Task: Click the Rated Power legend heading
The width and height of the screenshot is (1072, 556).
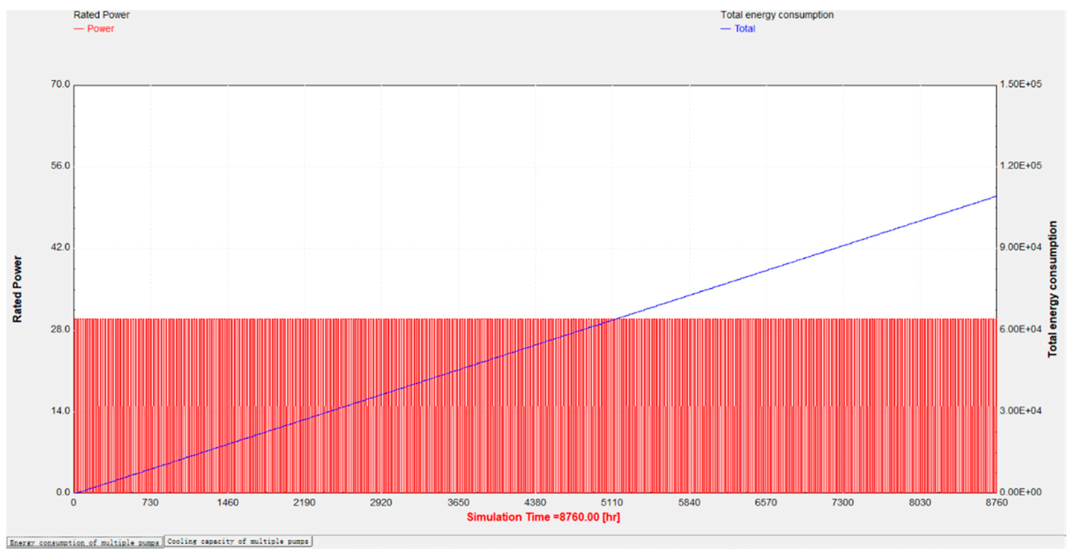Action: tap(101, 15)
